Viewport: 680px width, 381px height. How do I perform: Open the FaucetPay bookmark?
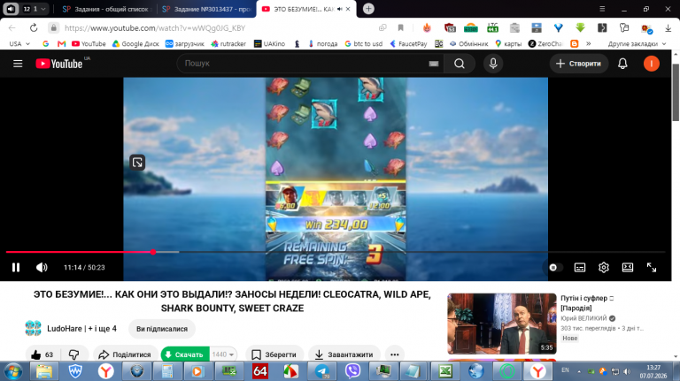(408, 43)
